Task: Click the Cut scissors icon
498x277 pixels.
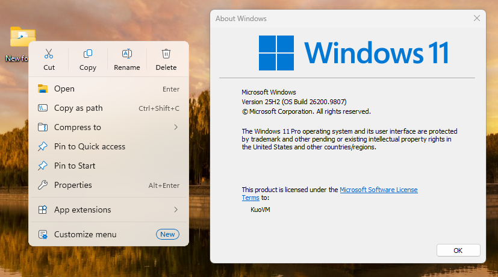Action: point(49,54)
